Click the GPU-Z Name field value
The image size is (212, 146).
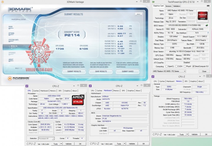point(180,11)
